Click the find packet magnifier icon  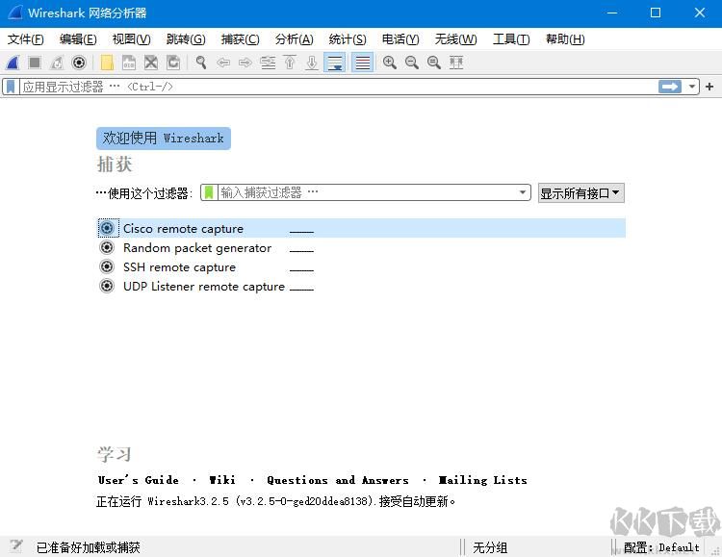point(201,63)
